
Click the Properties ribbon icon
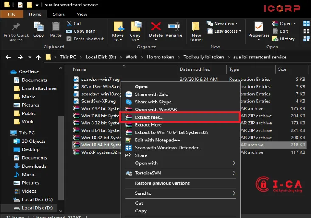pyautogui.click(x=259, y=27)
